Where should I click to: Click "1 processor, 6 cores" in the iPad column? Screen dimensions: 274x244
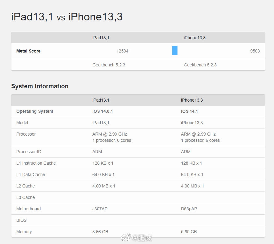pos(112,140)
